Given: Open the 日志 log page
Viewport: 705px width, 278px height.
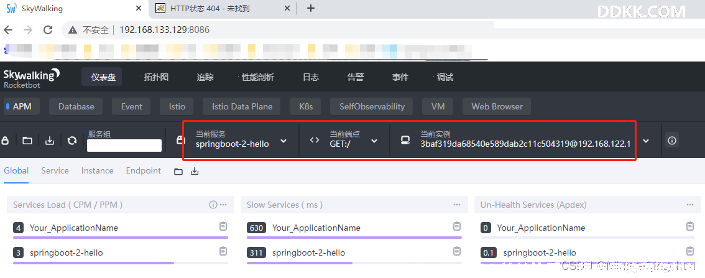Looking at the screenshot, I should tap(311, 77).
